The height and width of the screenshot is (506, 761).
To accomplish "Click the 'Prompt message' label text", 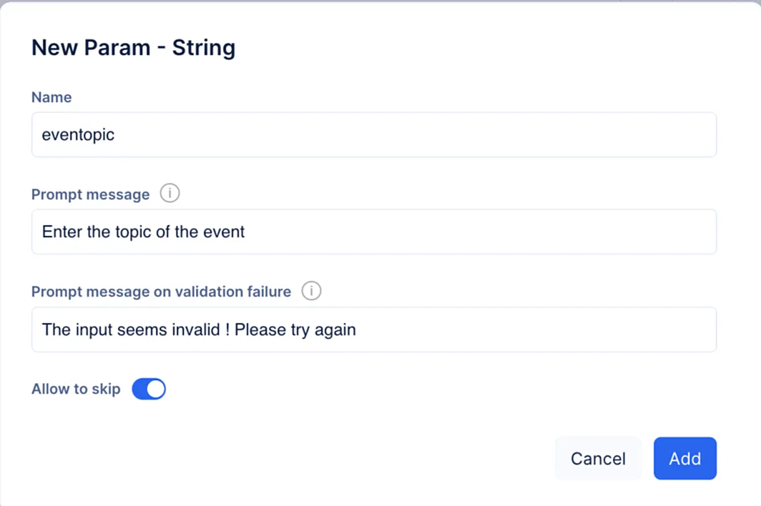I will pos(90,194).
